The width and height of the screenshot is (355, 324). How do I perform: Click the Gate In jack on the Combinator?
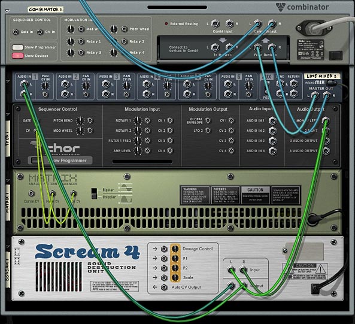click(x=16, y=32)
